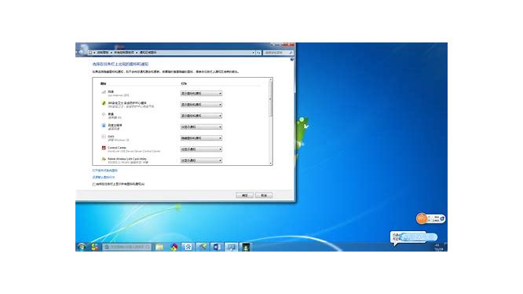The image size is (523, 294).
Task: Open the behavior dropdown for the grey-icon row
Action: click(x=201, y=138)
